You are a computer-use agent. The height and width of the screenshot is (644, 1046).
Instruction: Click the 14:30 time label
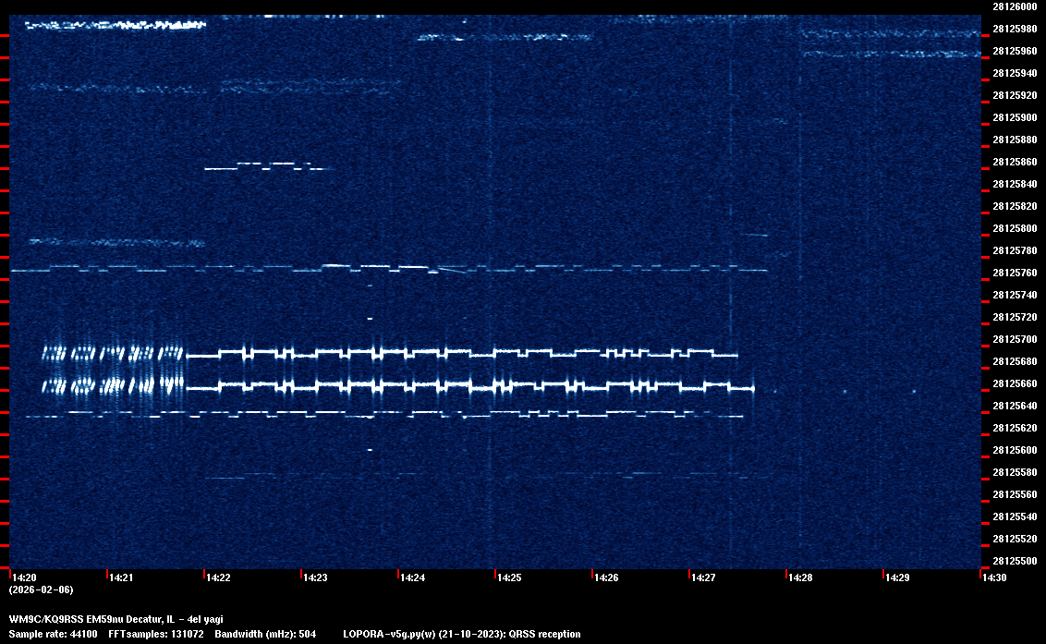click(x=994, y=578)
